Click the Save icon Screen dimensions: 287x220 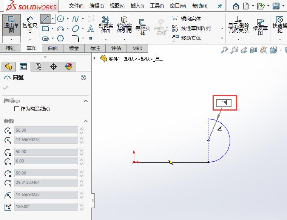[276, 6]
